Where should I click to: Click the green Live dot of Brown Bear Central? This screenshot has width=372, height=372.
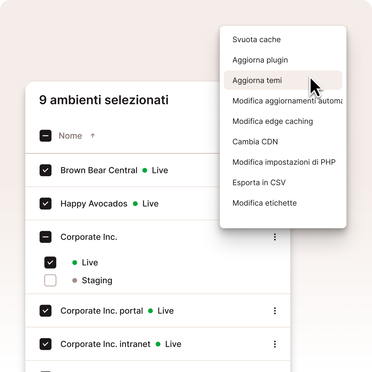(x=145, y=170)
